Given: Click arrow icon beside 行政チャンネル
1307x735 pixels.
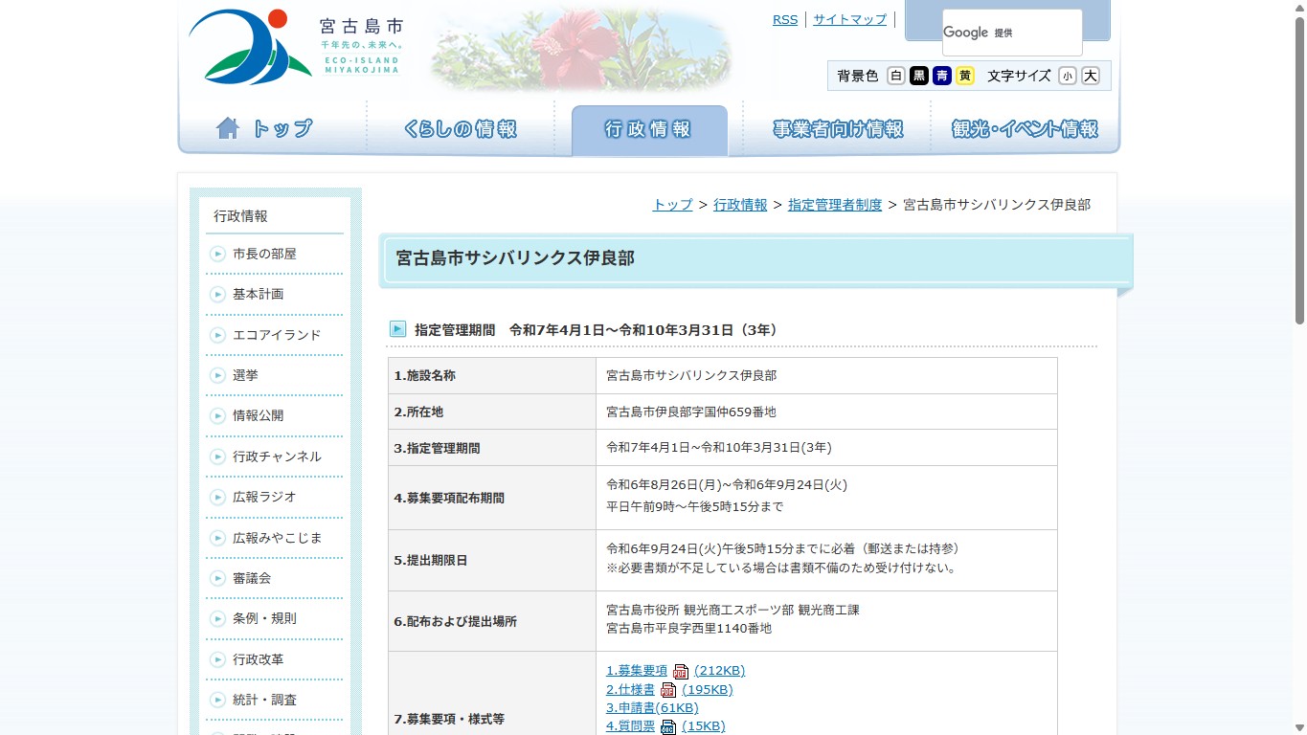Looking at the screenshot, I should click(217, 457).
